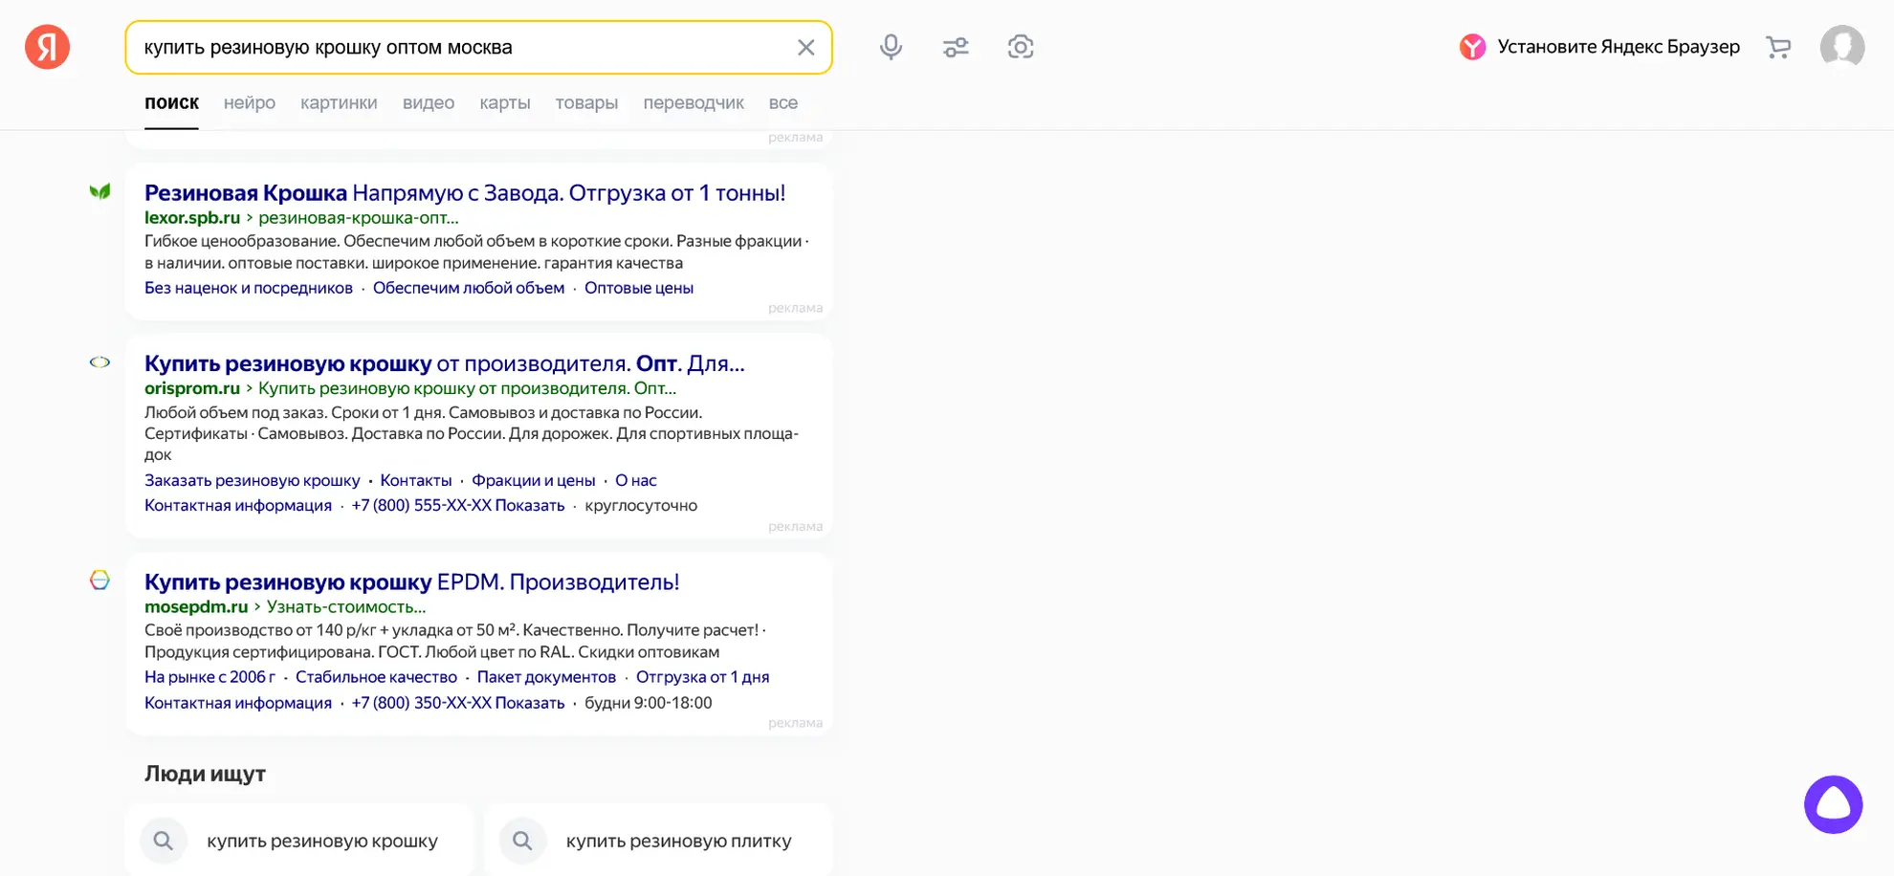Image resolution: width=1894 pixels, height=876 pixels.
Task: Switch to the карты tab
Action: (x=504, y=103)
